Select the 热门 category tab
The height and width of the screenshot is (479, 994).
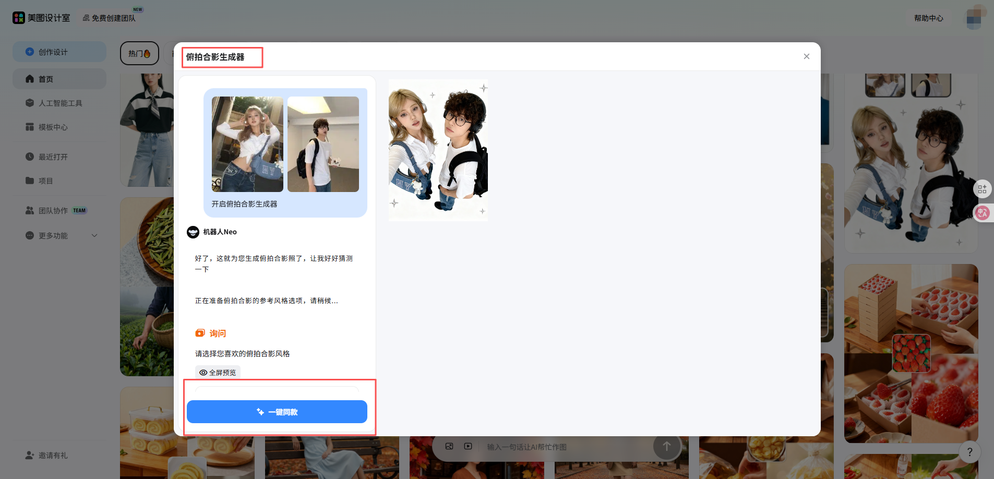tap(139, 54)
